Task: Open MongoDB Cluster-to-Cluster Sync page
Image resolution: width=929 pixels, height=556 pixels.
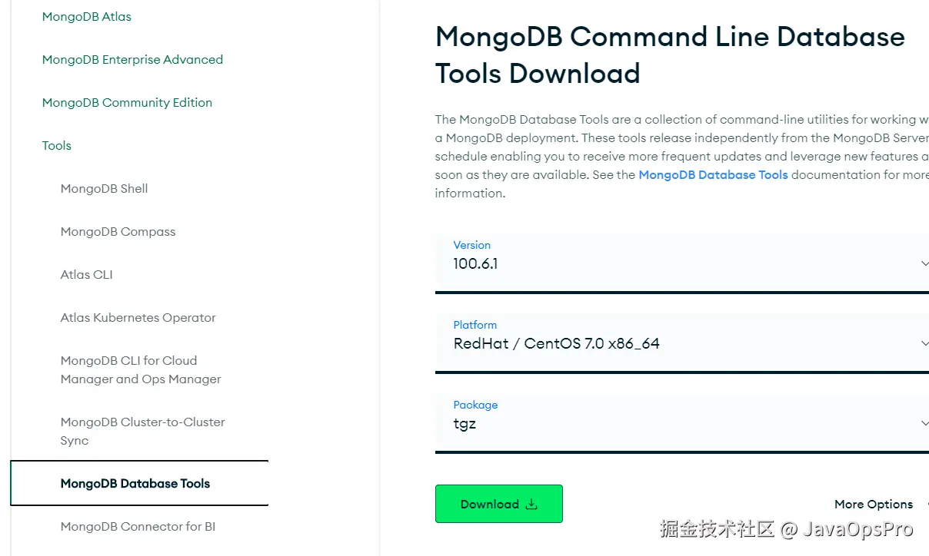Action: pos(142,431)
